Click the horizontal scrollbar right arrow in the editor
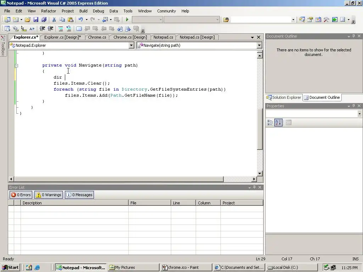 click(x=254, y=179)
